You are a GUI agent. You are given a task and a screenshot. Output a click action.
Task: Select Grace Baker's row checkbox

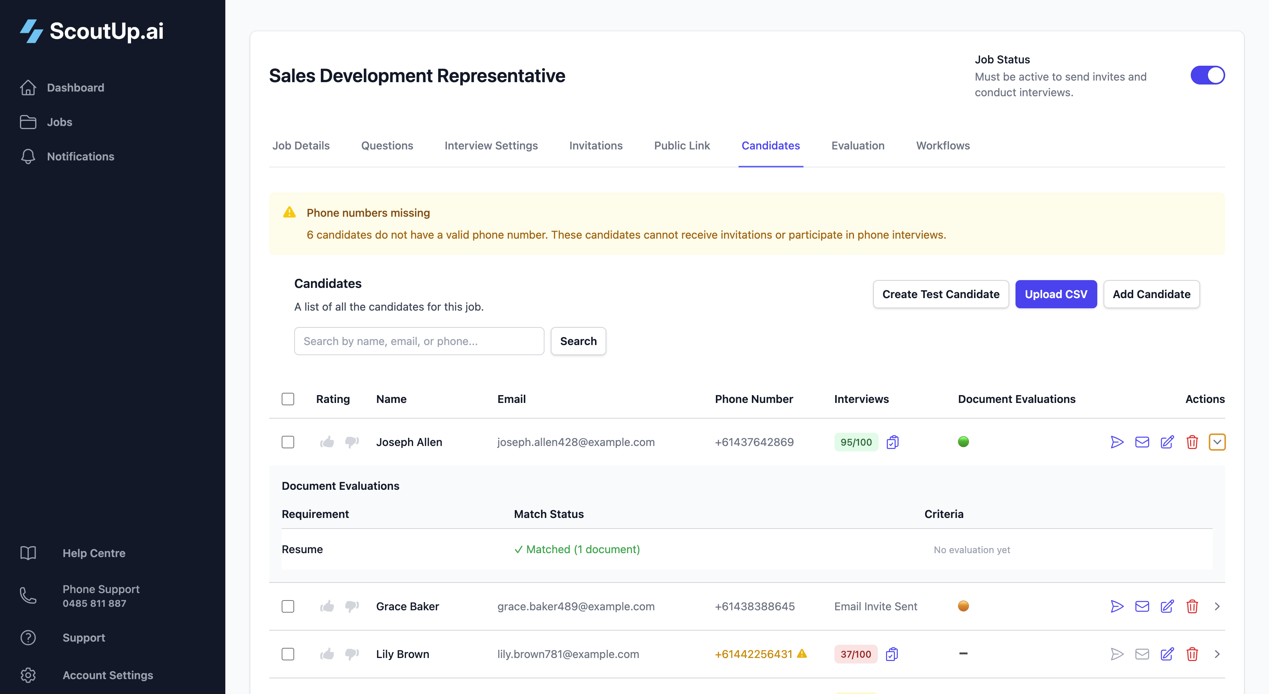pos(288,606)
